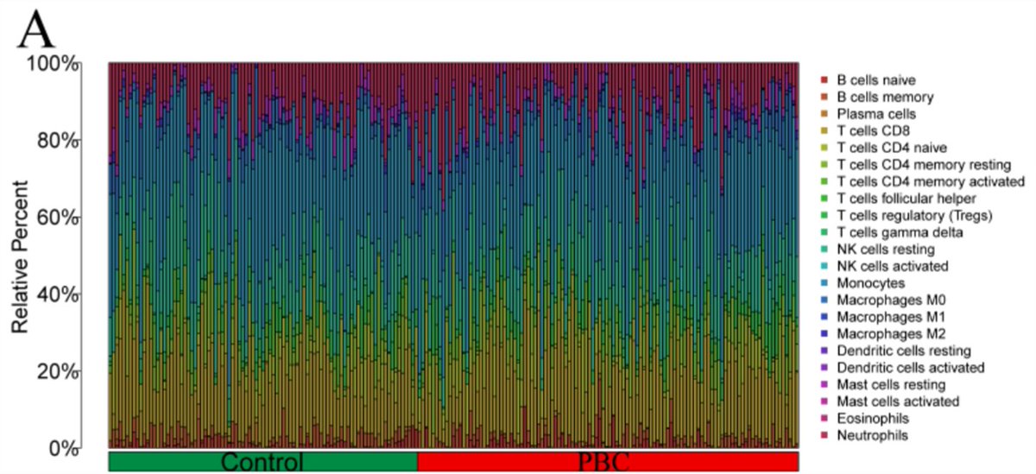The height and width of the screenshot is (474, 1036).
Task: Click the red PBC group bar
Action: 608,461
